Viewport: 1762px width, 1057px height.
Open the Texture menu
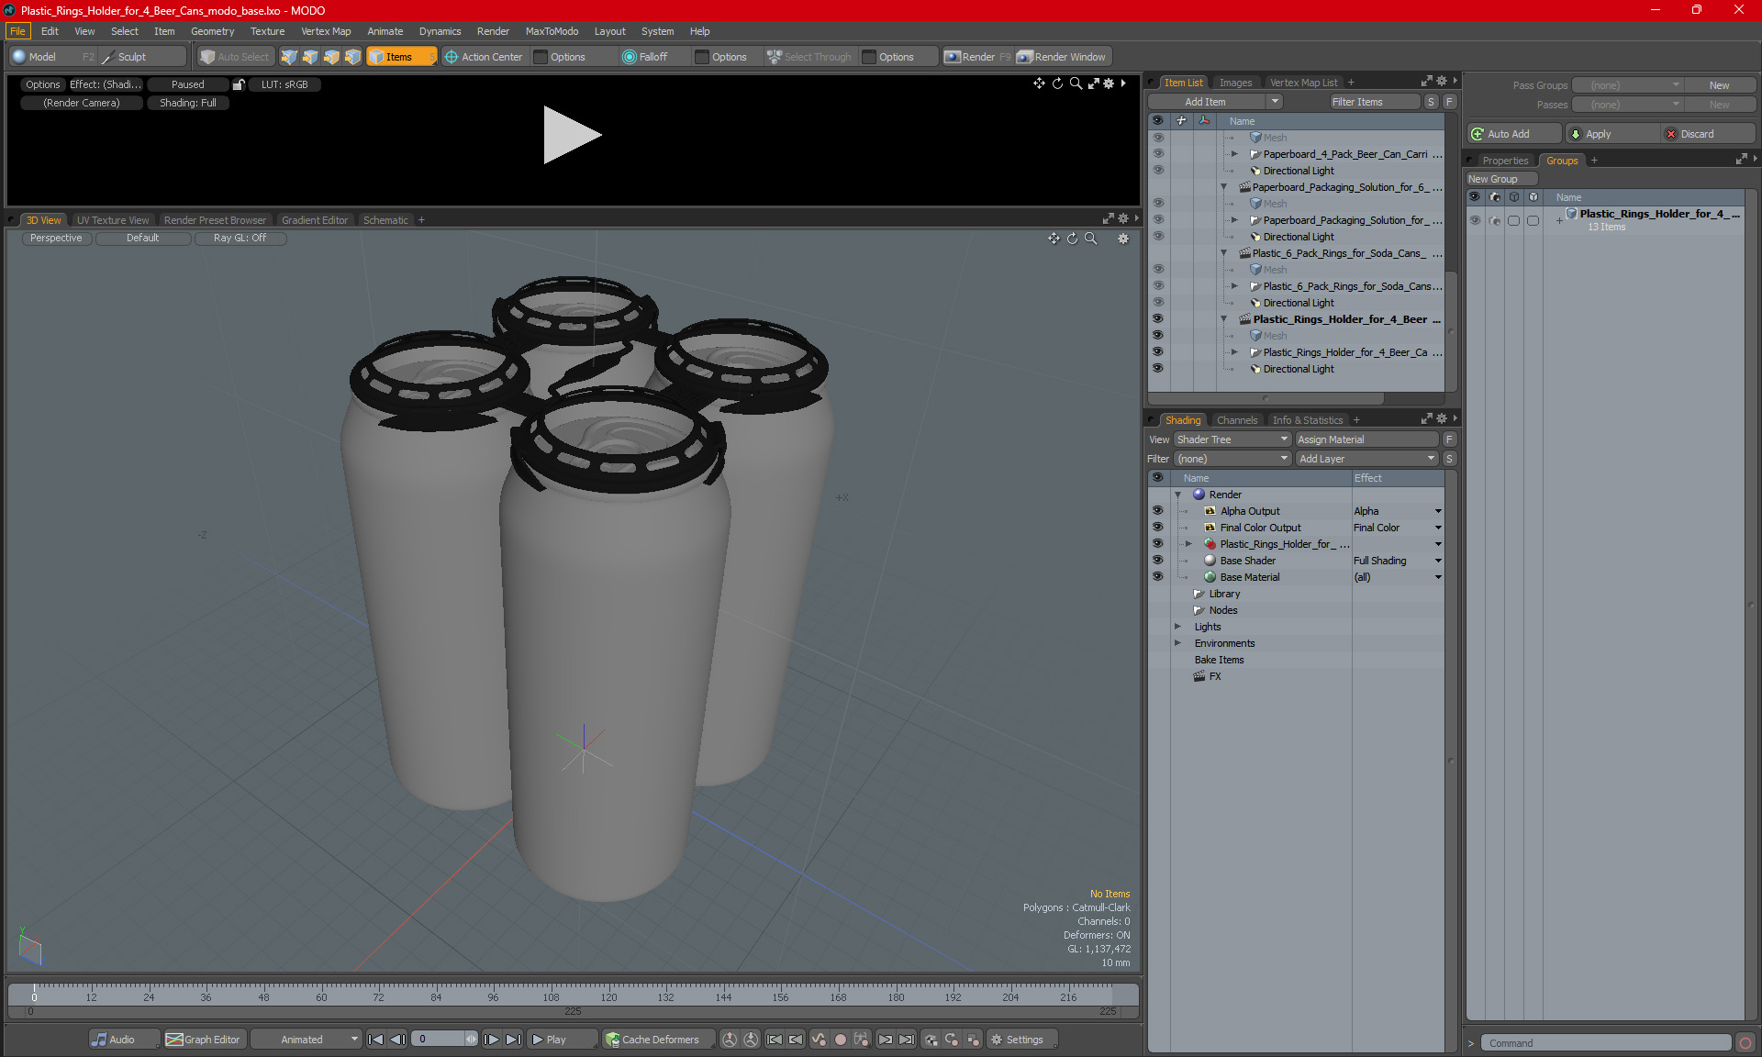point(267,31)
